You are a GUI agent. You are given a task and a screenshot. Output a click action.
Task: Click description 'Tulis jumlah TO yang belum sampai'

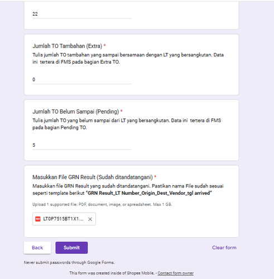click(127, 124)
